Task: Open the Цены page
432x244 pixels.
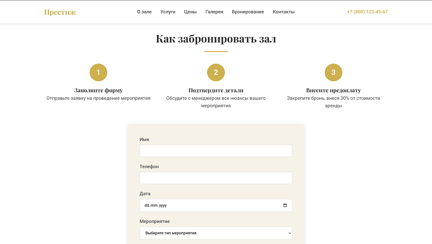Action: point(190,12)
